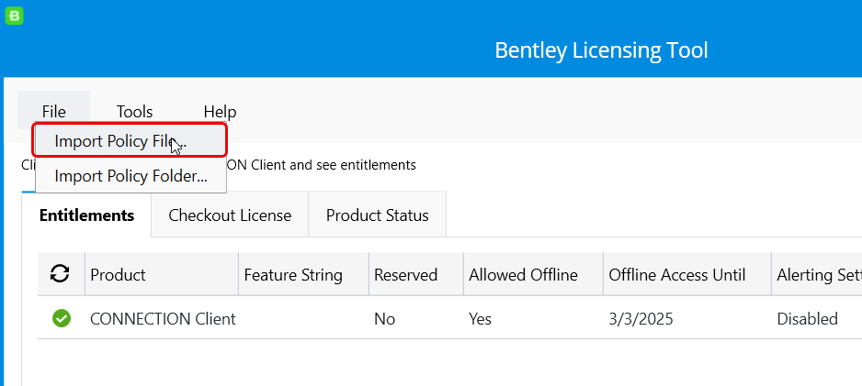Click the date 3/3/2025 cell
This screenshot has width=862, height=386.
tap(641, 318)
